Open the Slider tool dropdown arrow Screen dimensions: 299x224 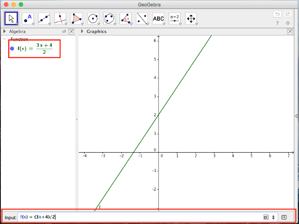pos(180,24)
